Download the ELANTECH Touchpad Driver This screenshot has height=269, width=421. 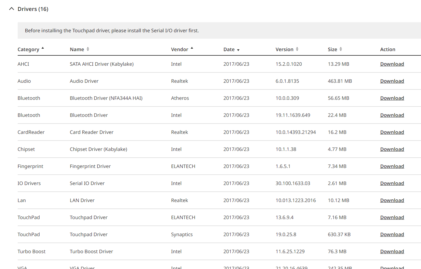tap(392, 217)
